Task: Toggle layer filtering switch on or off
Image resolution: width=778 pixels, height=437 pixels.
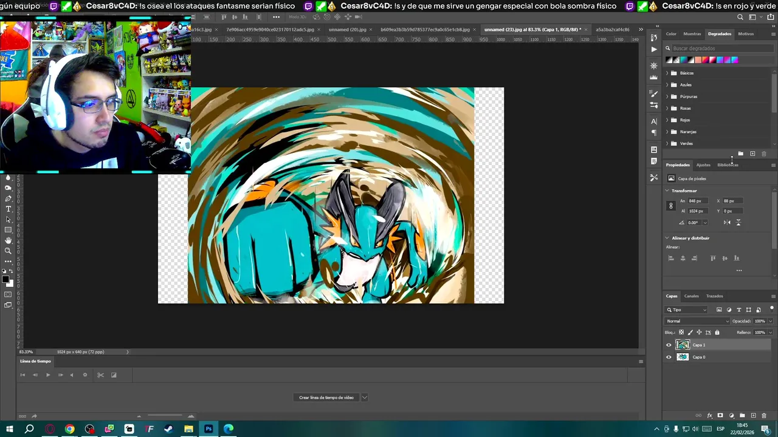Action: tap(772, 308)
